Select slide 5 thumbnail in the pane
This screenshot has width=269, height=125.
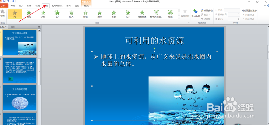(x=20, y=119)
